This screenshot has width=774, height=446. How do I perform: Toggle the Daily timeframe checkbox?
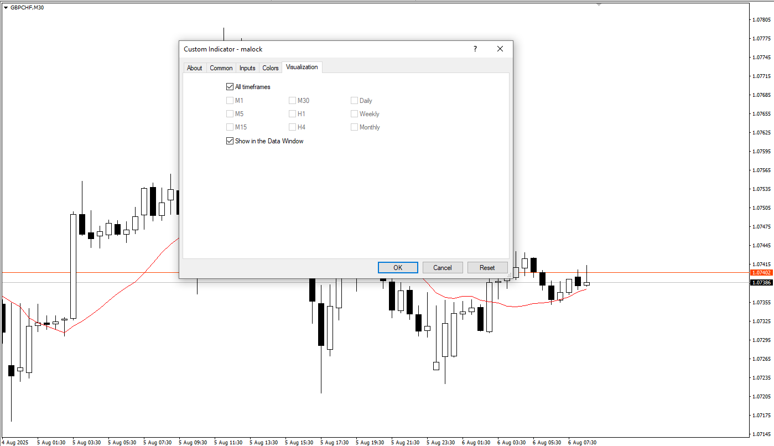pyautogui.click(x=354, y=101)
